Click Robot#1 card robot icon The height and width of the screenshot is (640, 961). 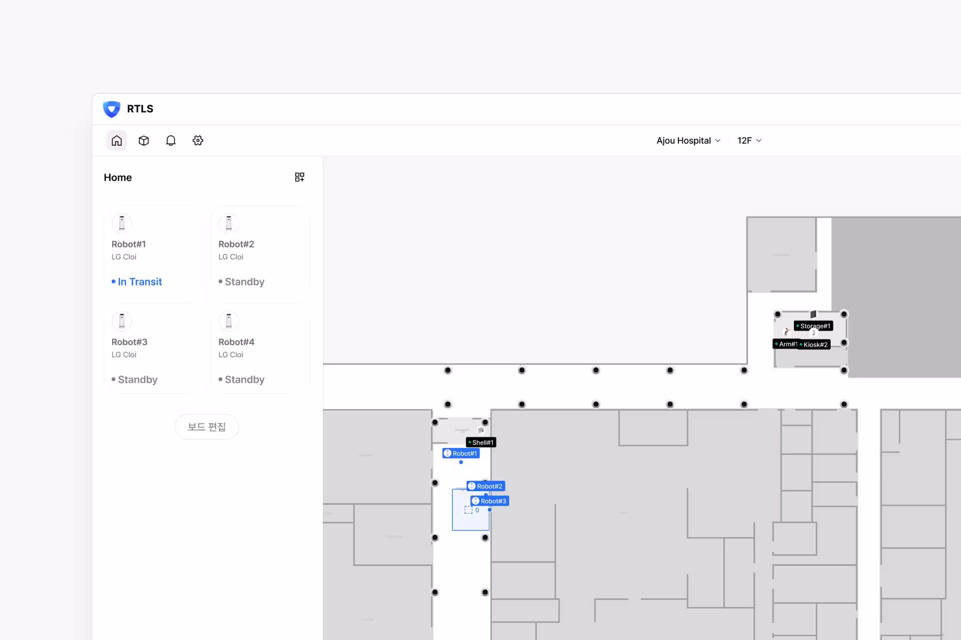click(x=122, y=223)
